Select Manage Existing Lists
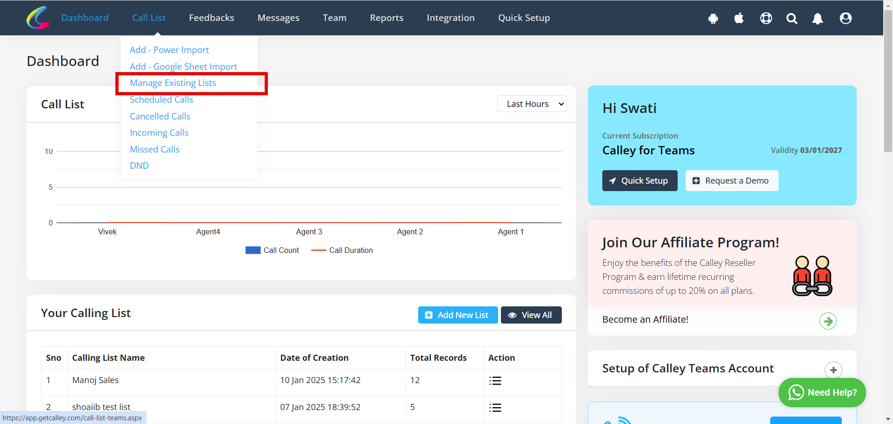 click(x=173, y=83)
